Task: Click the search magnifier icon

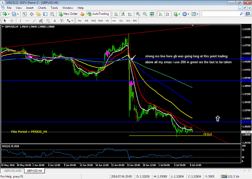Action: click(242, 14)
